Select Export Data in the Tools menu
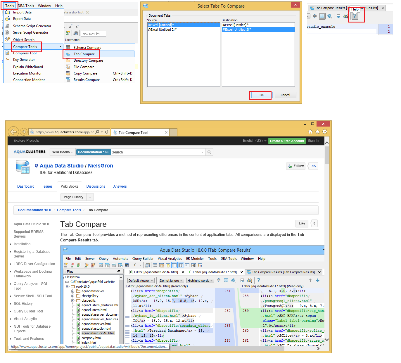The height and width of the screenshot is (363, 401). [x=34, y=19]
